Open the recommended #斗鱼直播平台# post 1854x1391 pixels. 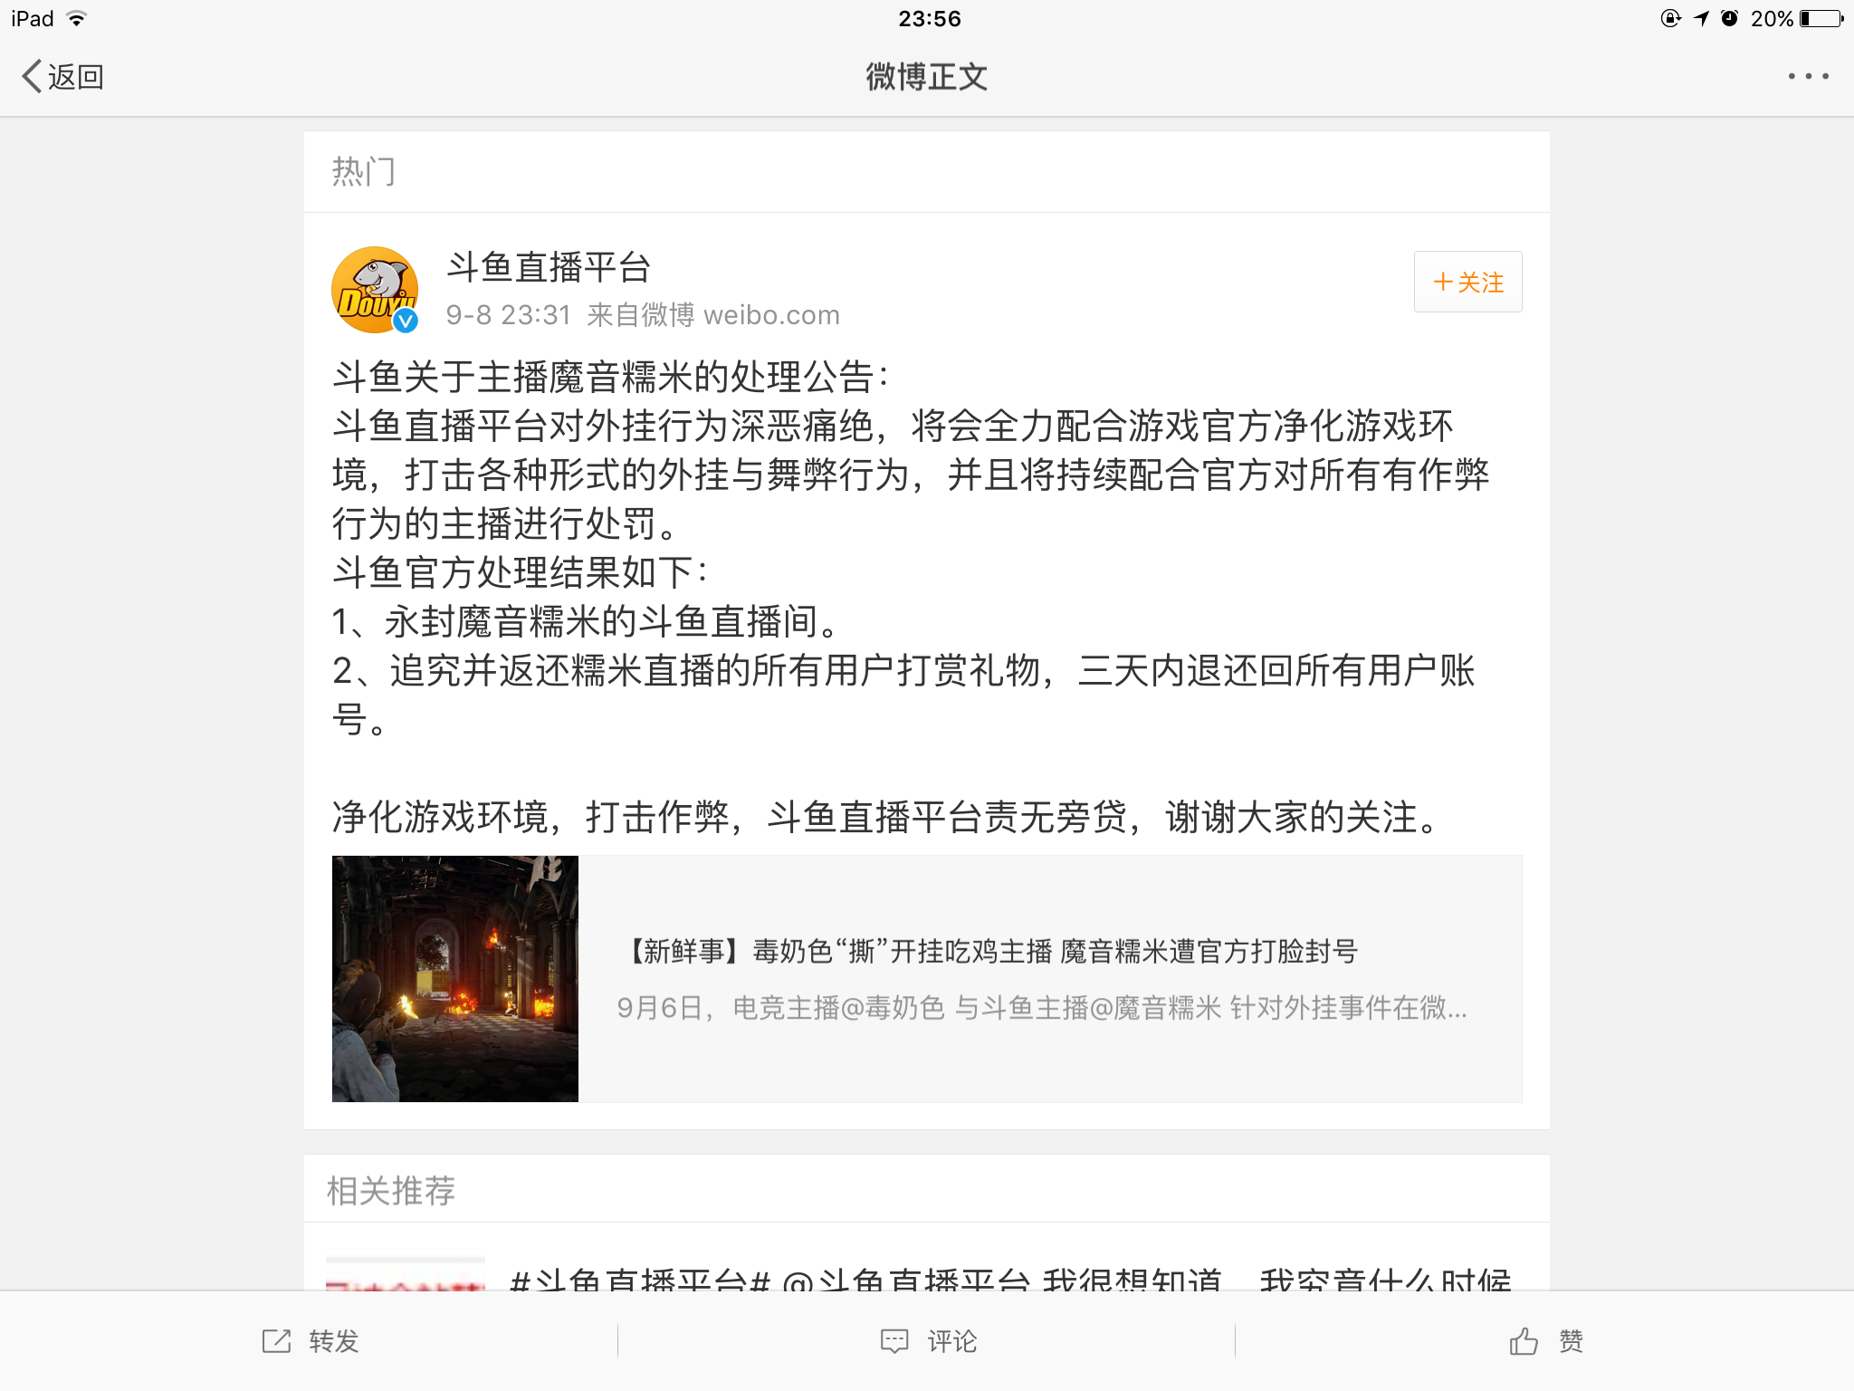point(927,1272)
